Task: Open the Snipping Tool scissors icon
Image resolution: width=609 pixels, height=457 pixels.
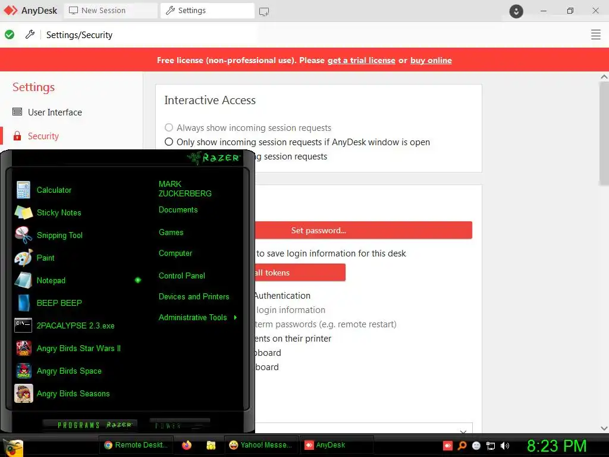Action: coord(23,235)
